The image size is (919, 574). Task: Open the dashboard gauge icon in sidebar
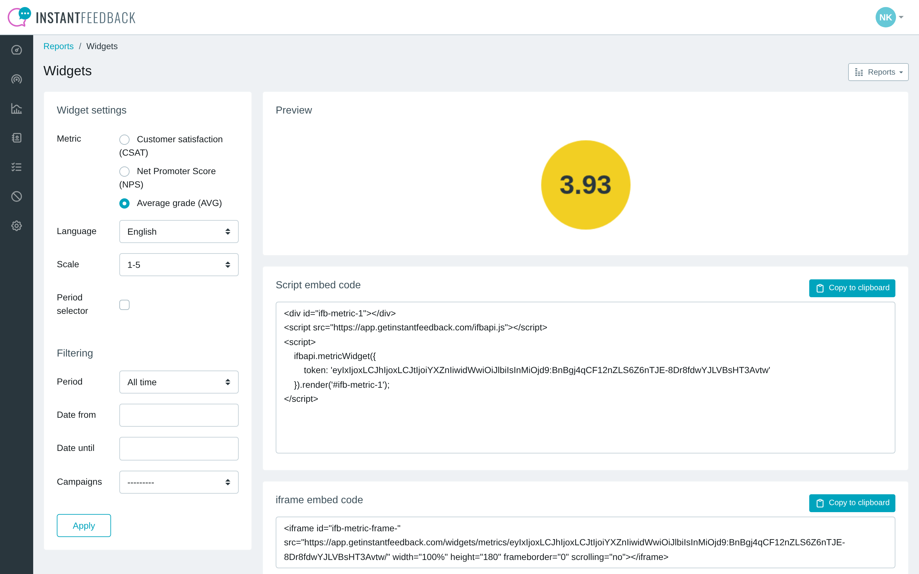pos(16,50)
